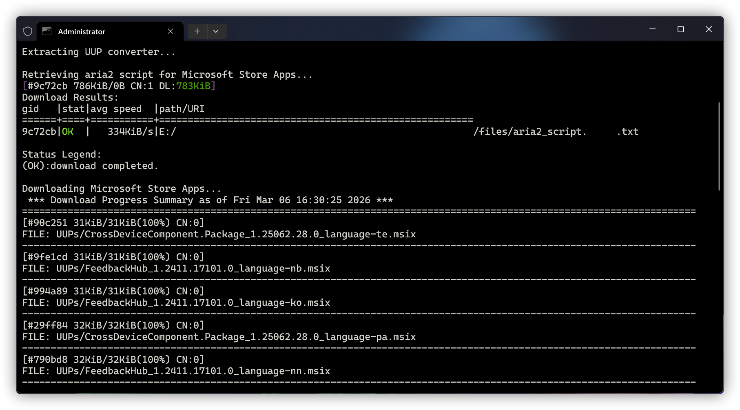The height and width of the screenshot is (410, 740).
Task: Click the language-te.msix file line
Action: pos(236,234)
